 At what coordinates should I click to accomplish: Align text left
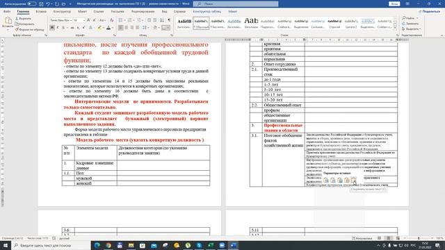[120, 28]
